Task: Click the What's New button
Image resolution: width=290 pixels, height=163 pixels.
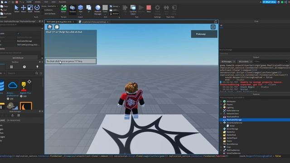Action: pyautogui.click(x=269, y=2)
